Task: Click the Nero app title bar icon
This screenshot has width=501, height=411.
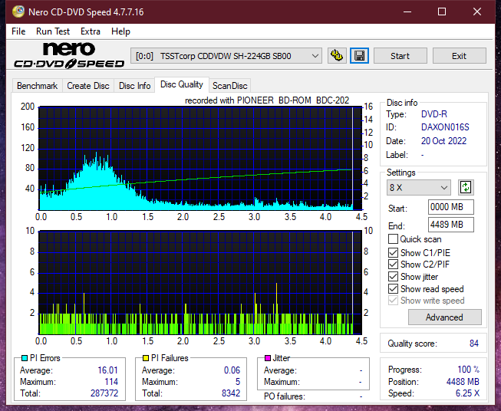Action: pyautogui.click(x=18, y=12)
